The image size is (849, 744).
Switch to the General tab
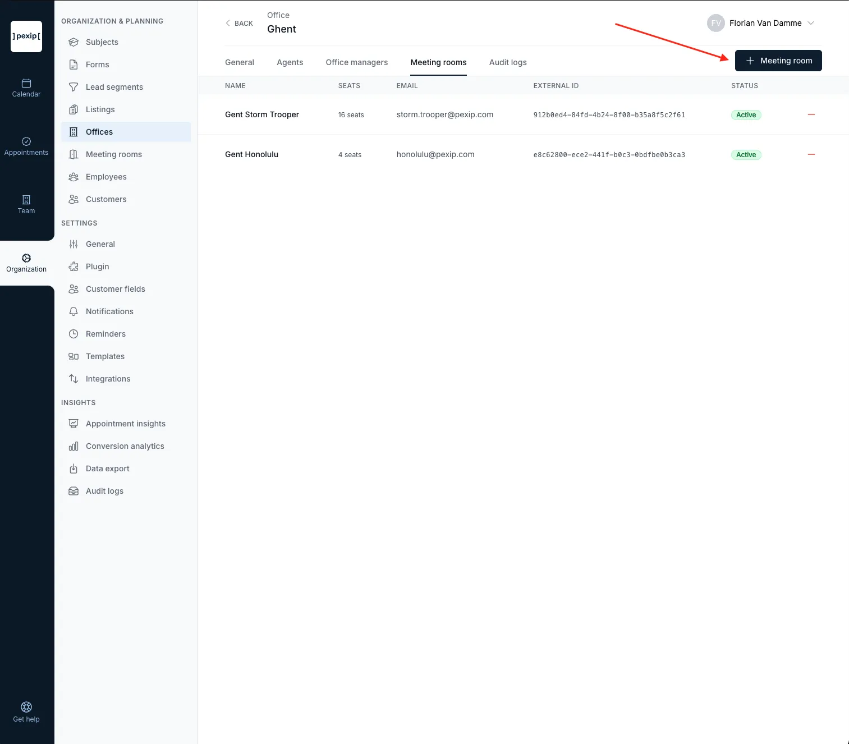240,62
